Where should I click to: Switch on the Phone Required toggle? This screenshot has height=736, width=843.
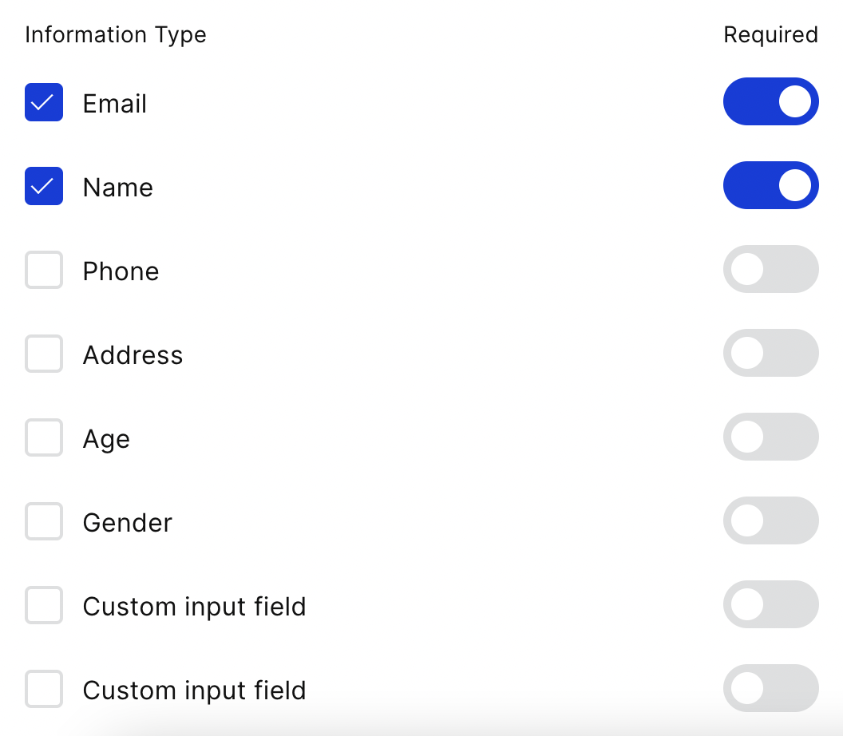(x=771, y=269)
